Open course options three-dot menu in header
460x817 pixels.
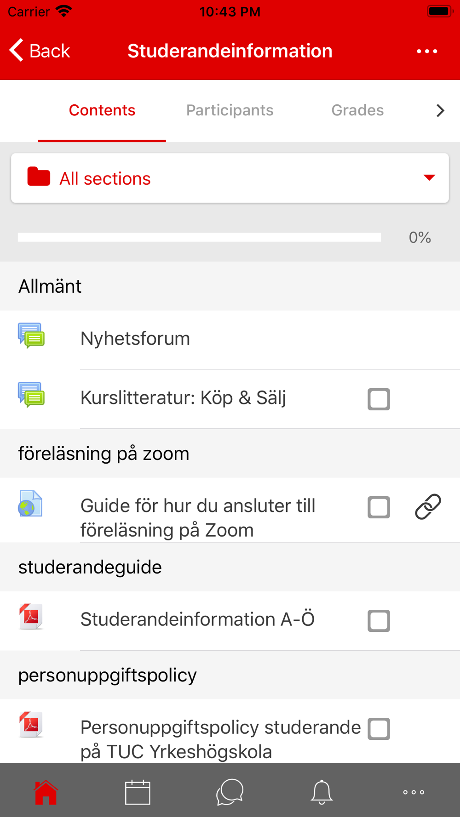pos(427,51)
